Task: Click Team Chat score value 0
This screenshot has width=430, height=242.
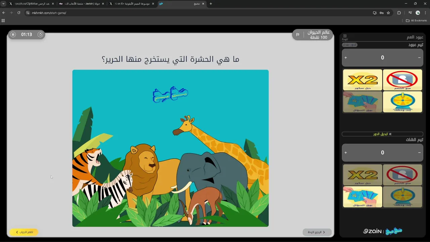Action: [382, 153]
